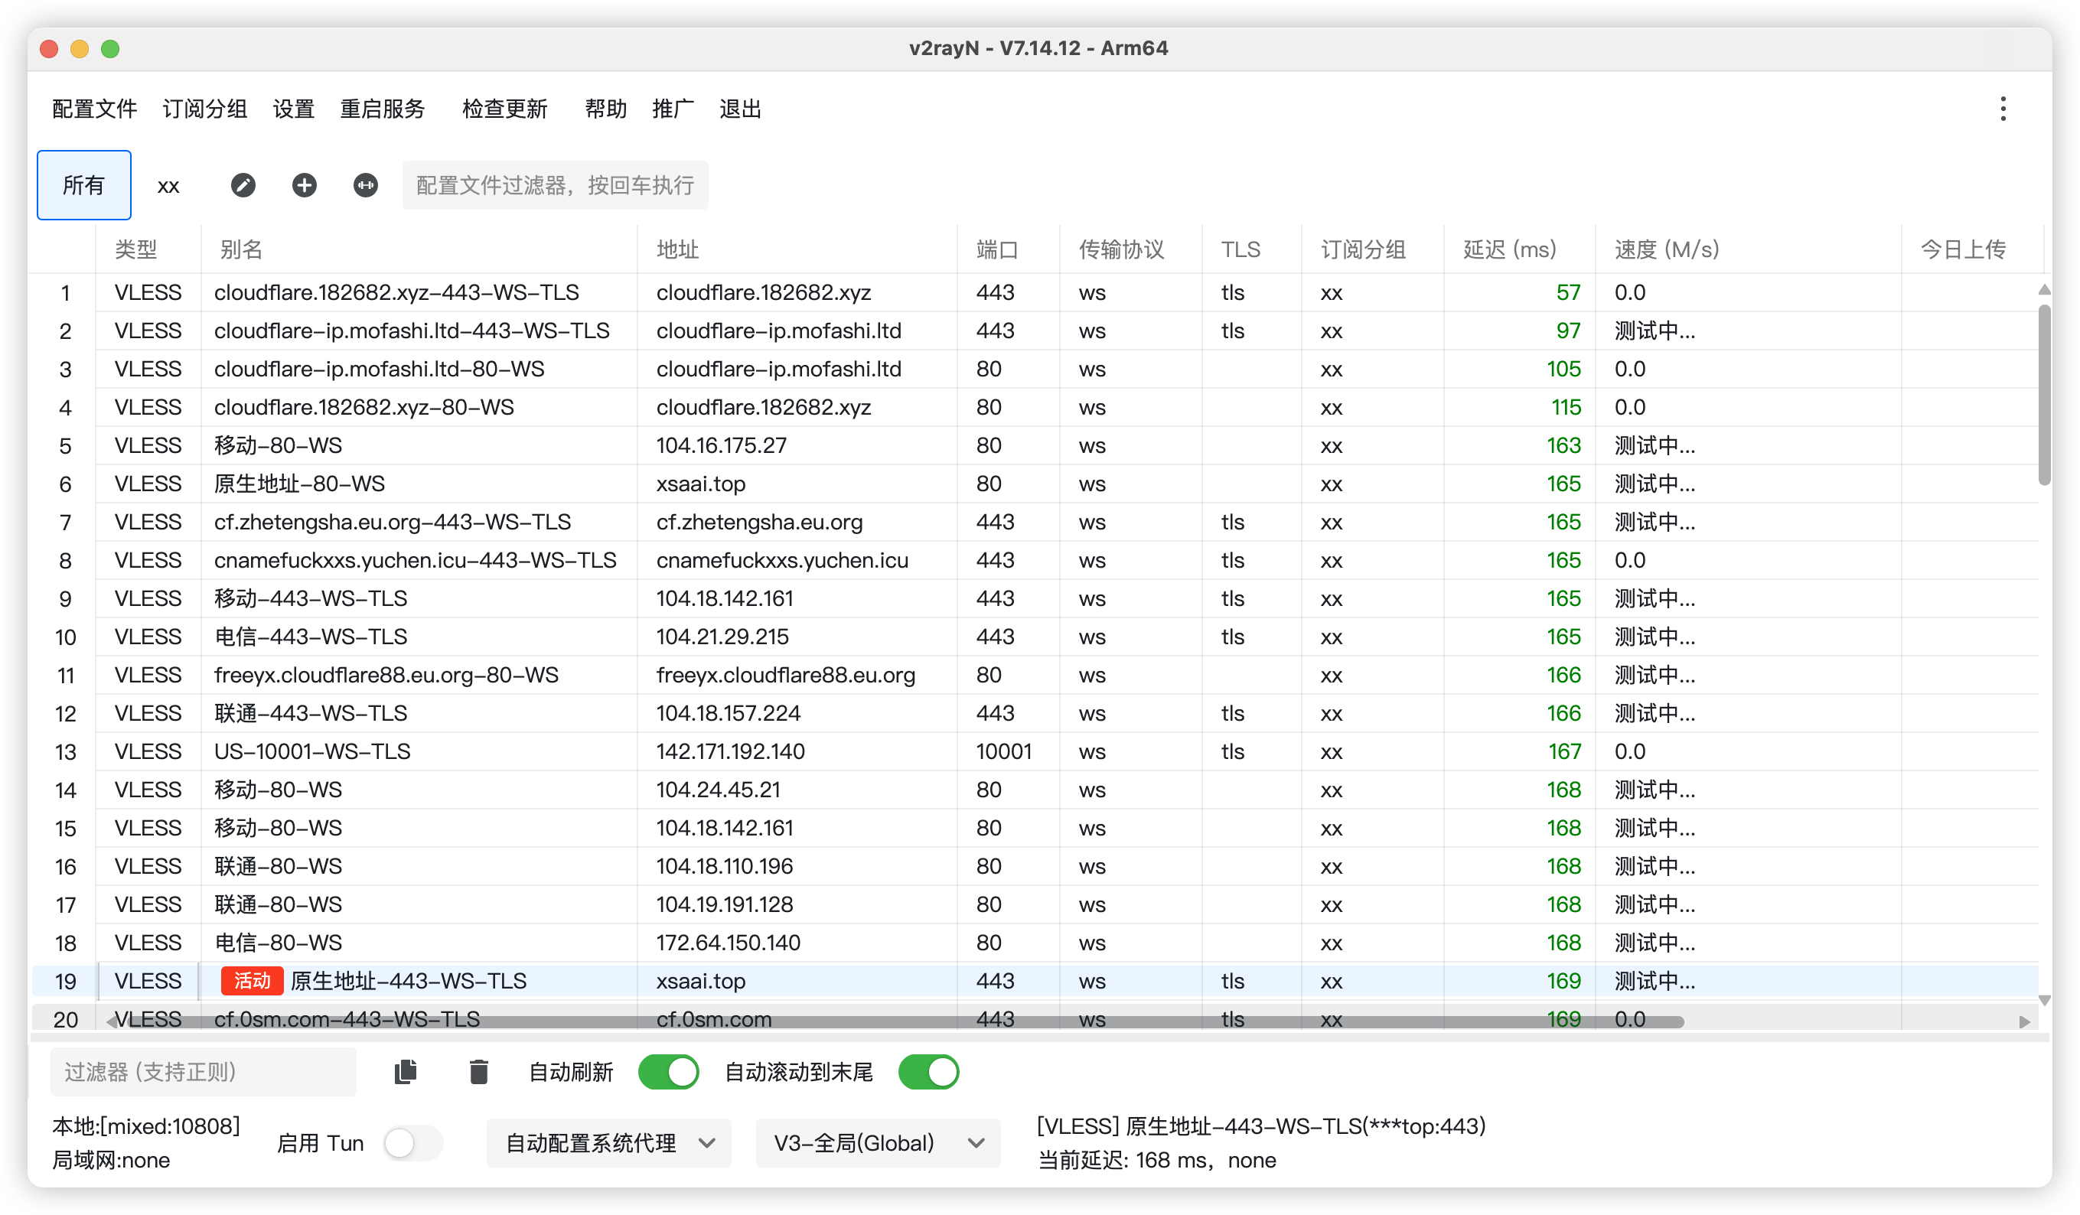Viewport: 2080px width, 1215px height.
Task: Click the horizontal scrollbar track of the server list
Action: point(1849,1022)
